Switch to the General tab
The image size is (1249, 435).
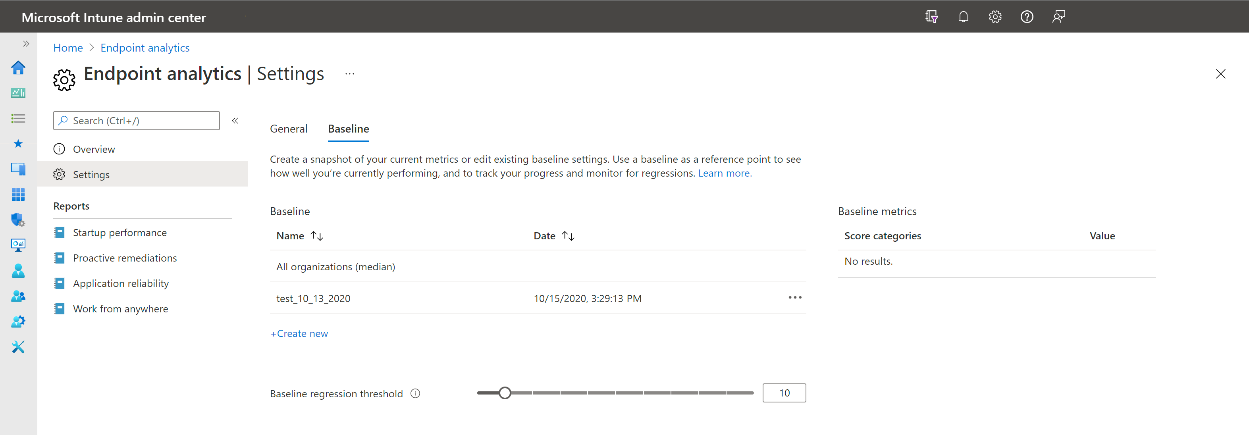tap(289, 129)
